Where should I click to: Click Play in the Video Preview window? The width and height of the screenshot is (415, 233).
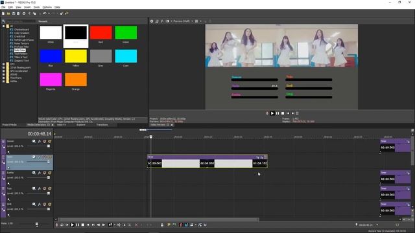[272, 113]
